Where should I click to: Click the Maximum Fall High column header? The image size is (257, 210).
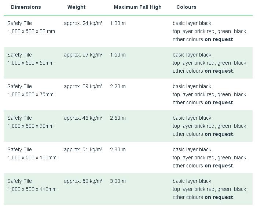point(137,7)
